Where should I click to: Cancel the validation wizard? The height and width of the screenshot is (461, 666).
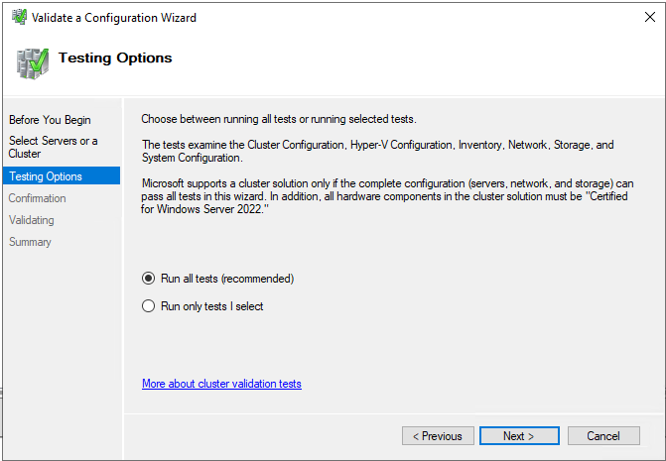(603, 435)
